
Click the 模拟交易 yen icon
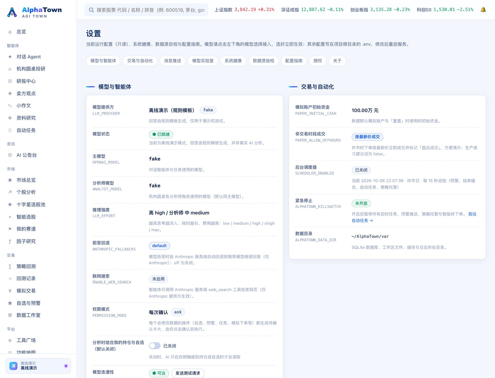pyautogui.click(x=10, y=291)
